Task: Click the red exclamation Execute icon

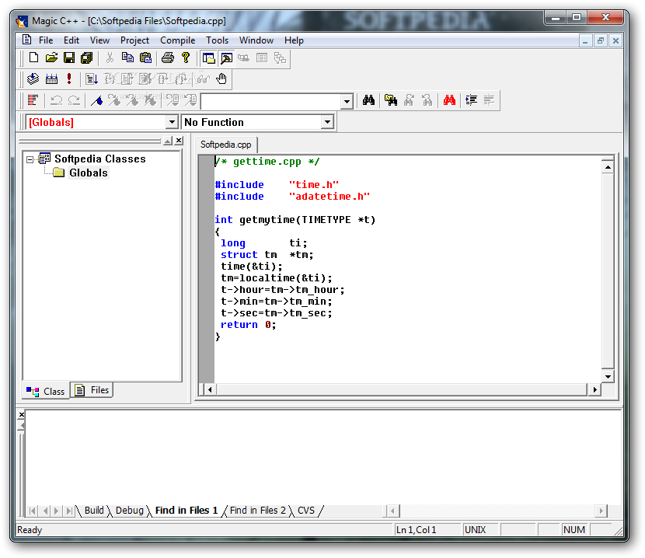Action: click(69, 78)
